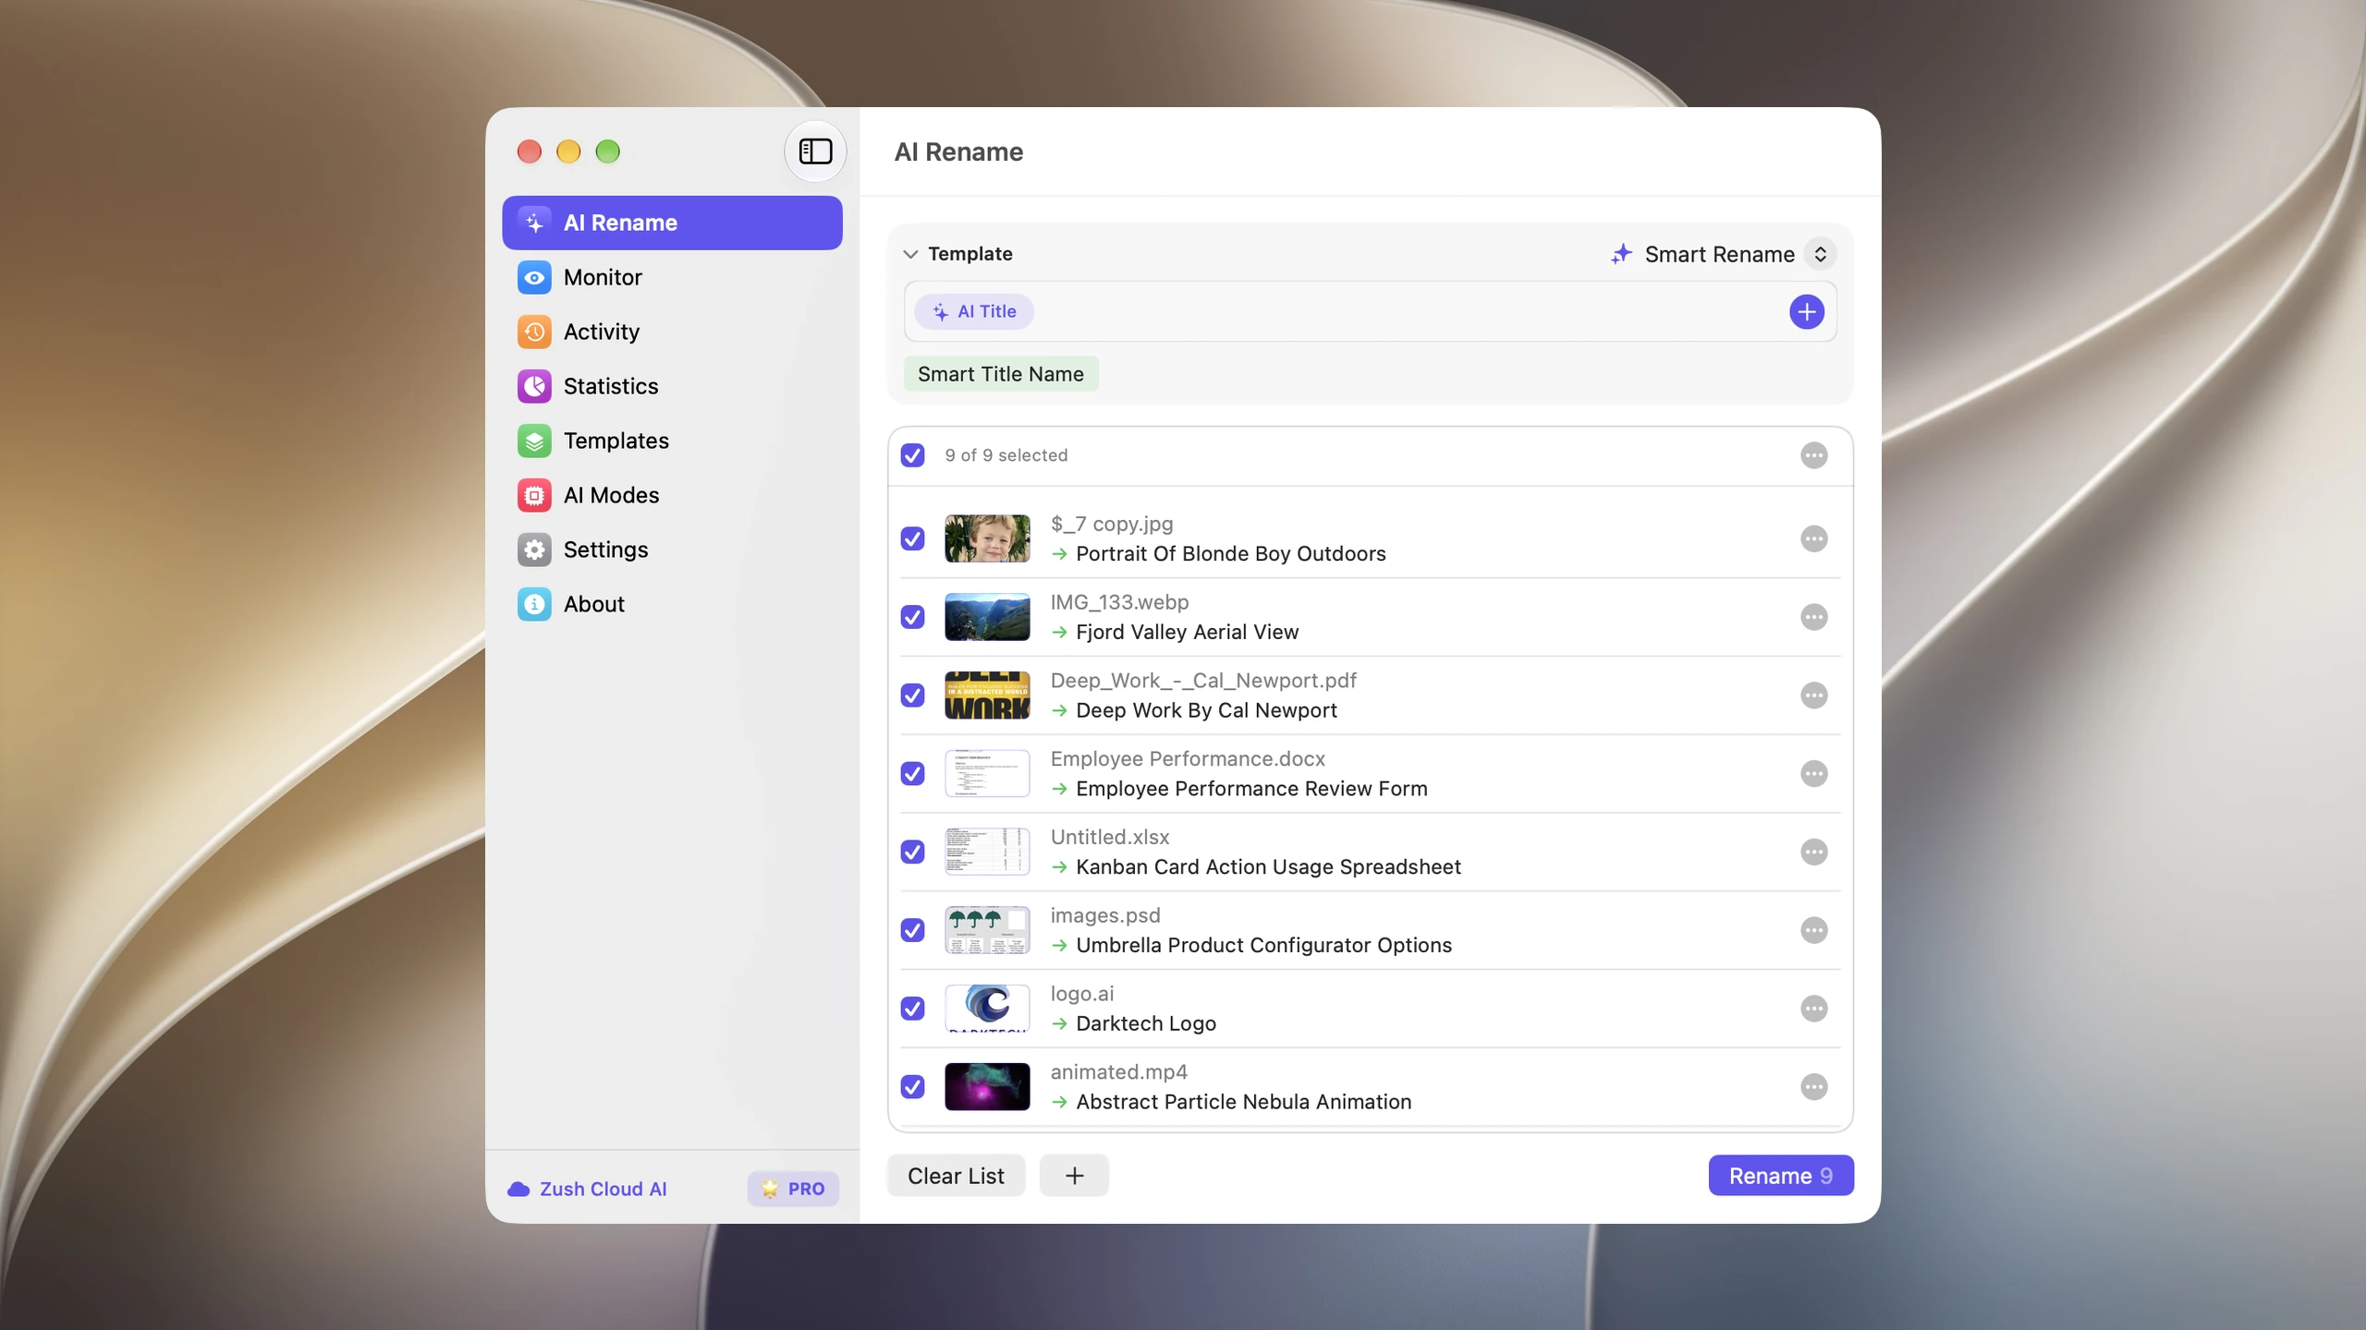Click the plus icon to add template token
Viewport: 2366px width, 1330px height.
[1806, 312]
